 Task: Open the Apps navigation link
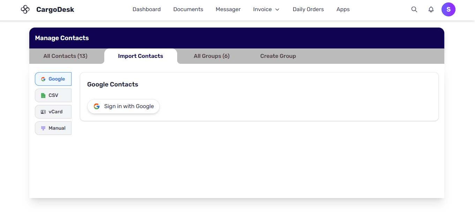[x=343, y=9]
